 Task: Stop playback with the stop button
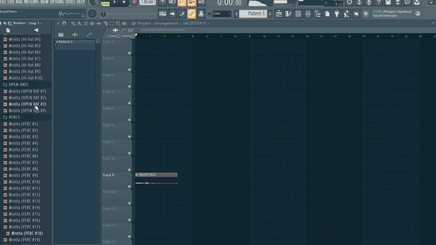click(x=124, y=2)
